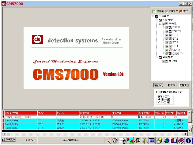Screen dimensions: 193x145
Task: Toggle the 周小姐 checkbox
Action: point(164,61)
